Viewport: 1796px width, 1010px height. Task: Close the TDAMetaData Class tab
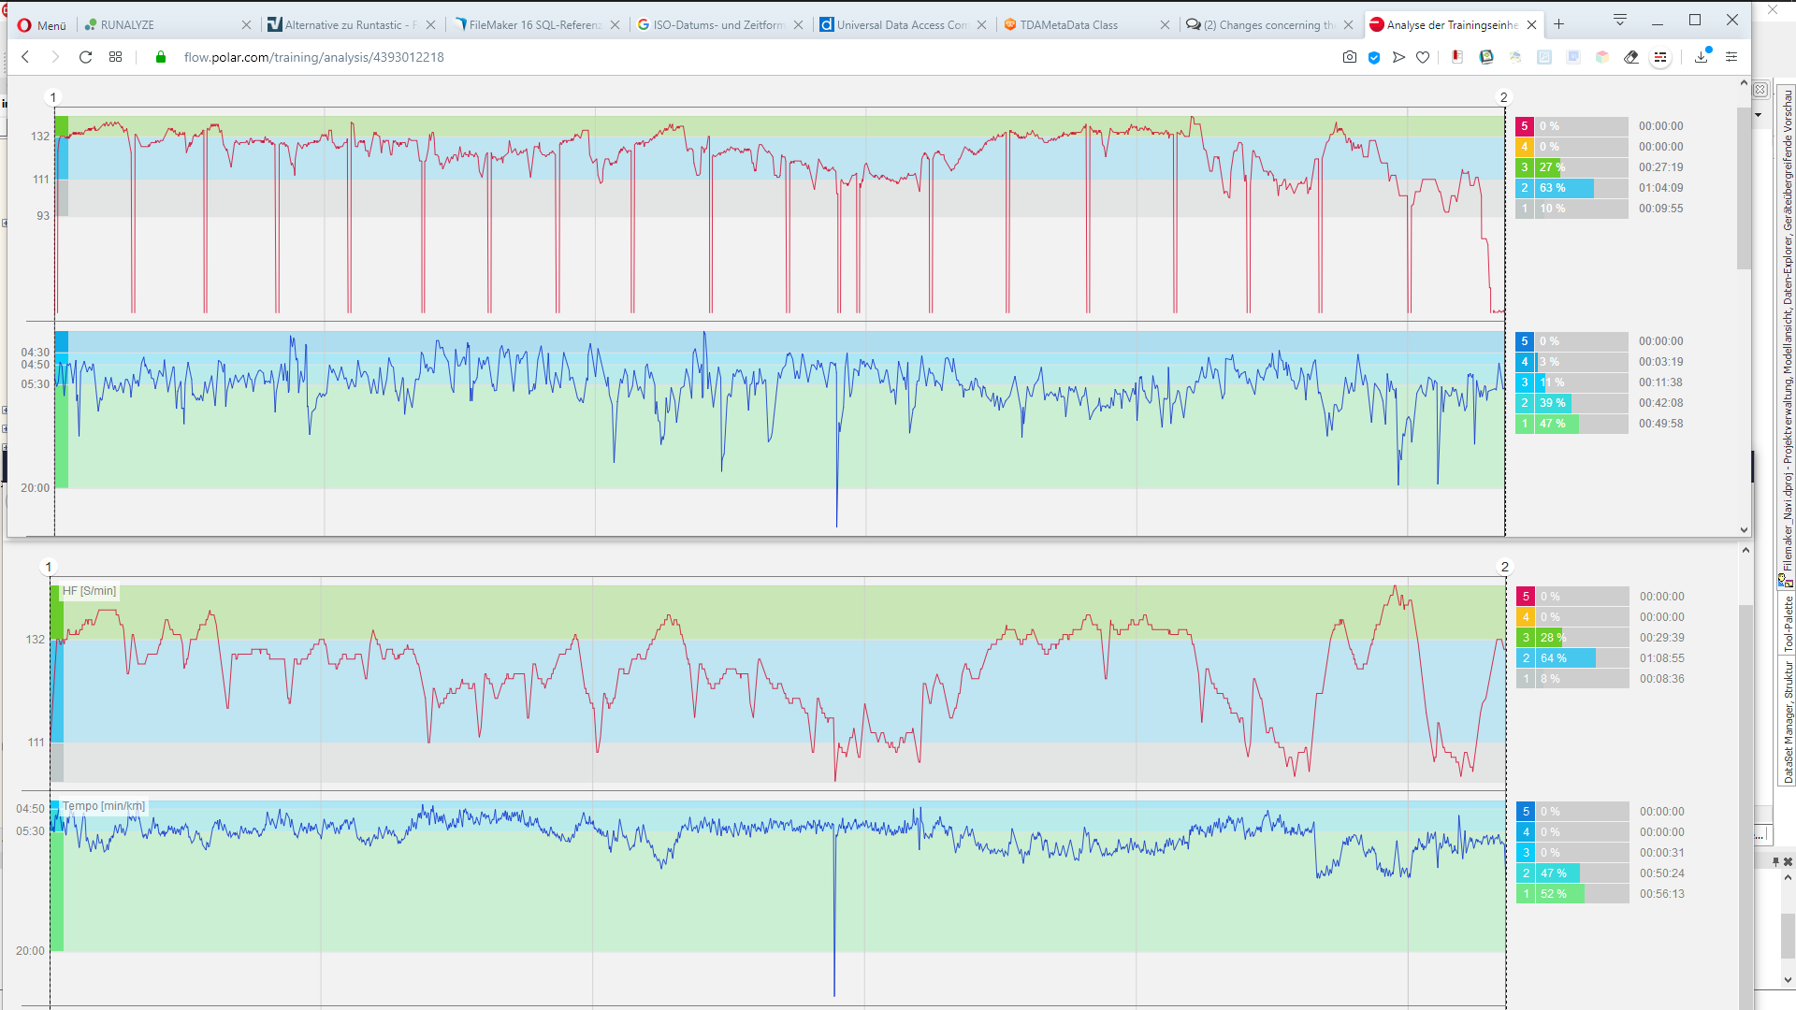point(1165,25)
